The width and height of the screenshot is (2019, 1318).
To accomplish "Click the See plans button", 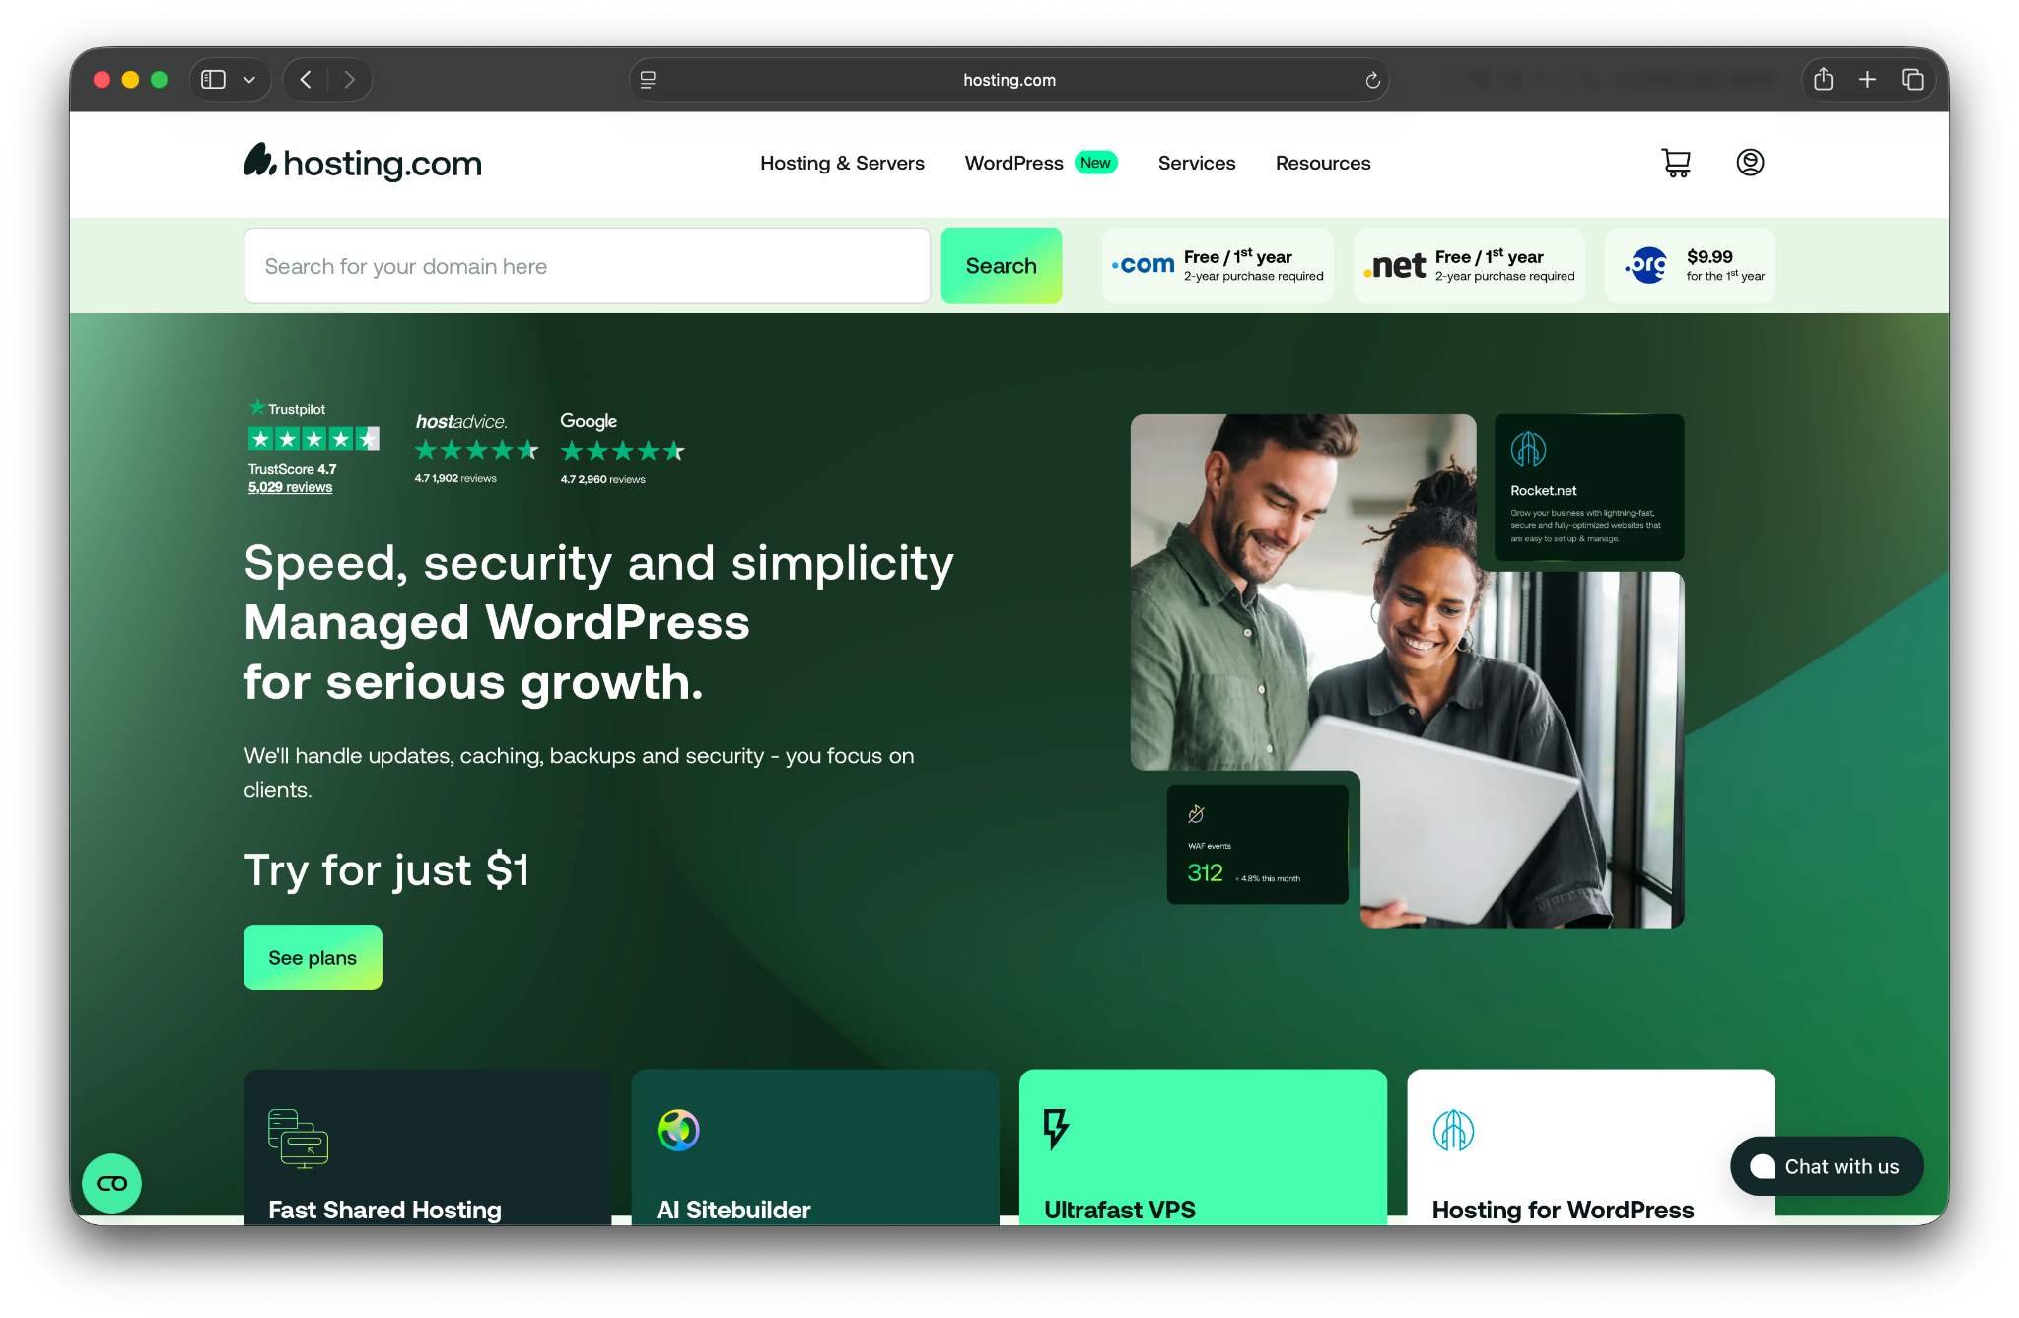I will 313,957.
